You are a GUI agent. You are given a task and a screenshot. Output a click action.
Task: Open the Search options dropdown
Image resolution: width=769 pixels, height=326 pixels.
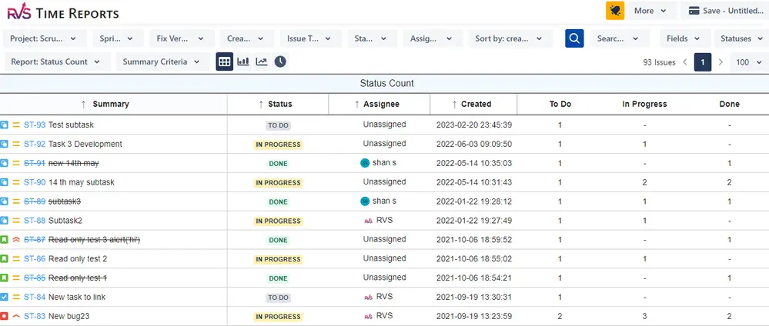coord(620,38)
